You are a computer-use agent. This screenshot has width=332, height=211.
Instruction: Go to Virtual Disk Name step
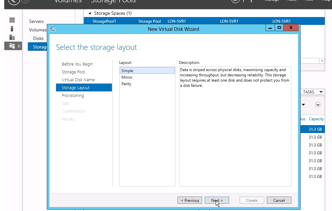(x=78, y=80)
